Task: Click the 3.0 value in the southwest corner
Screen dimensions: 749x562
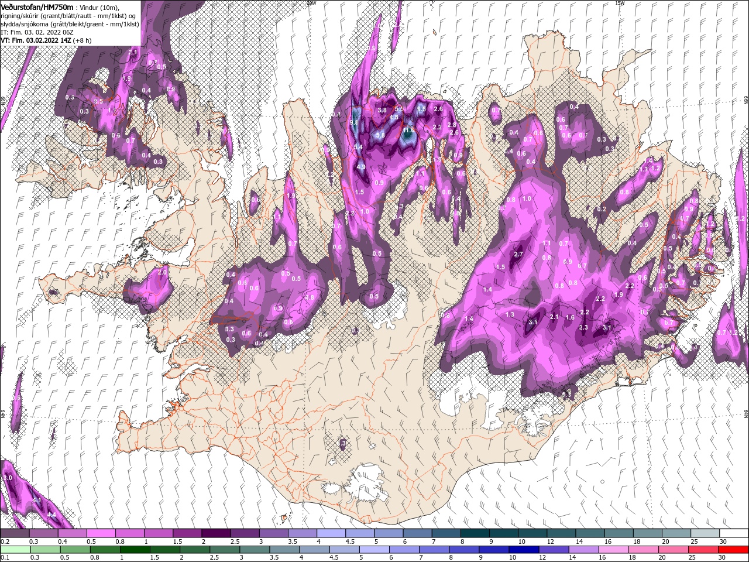Action: click(8, 478)
